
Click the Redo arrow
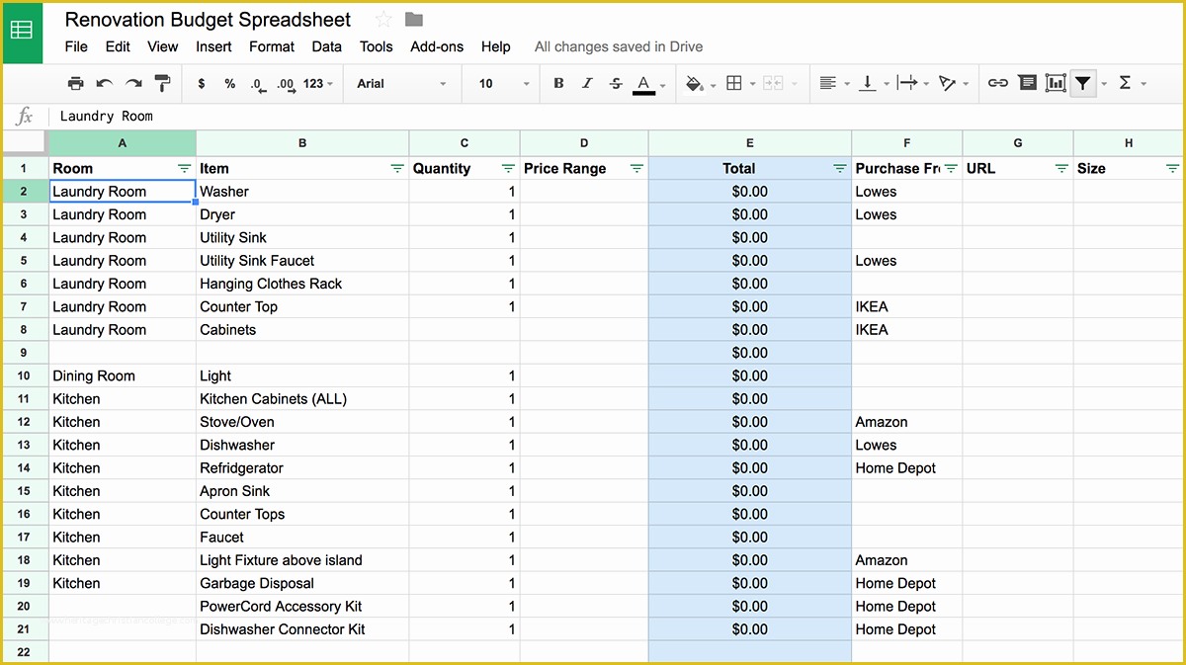133,83
